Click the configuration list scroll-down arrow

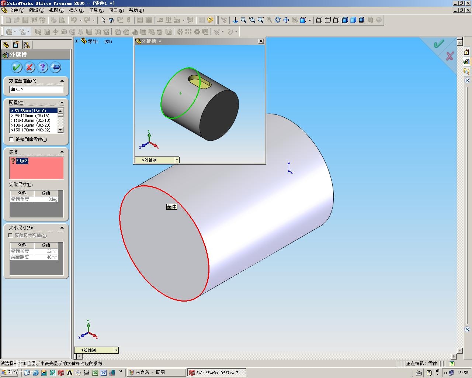coord(60,130)
